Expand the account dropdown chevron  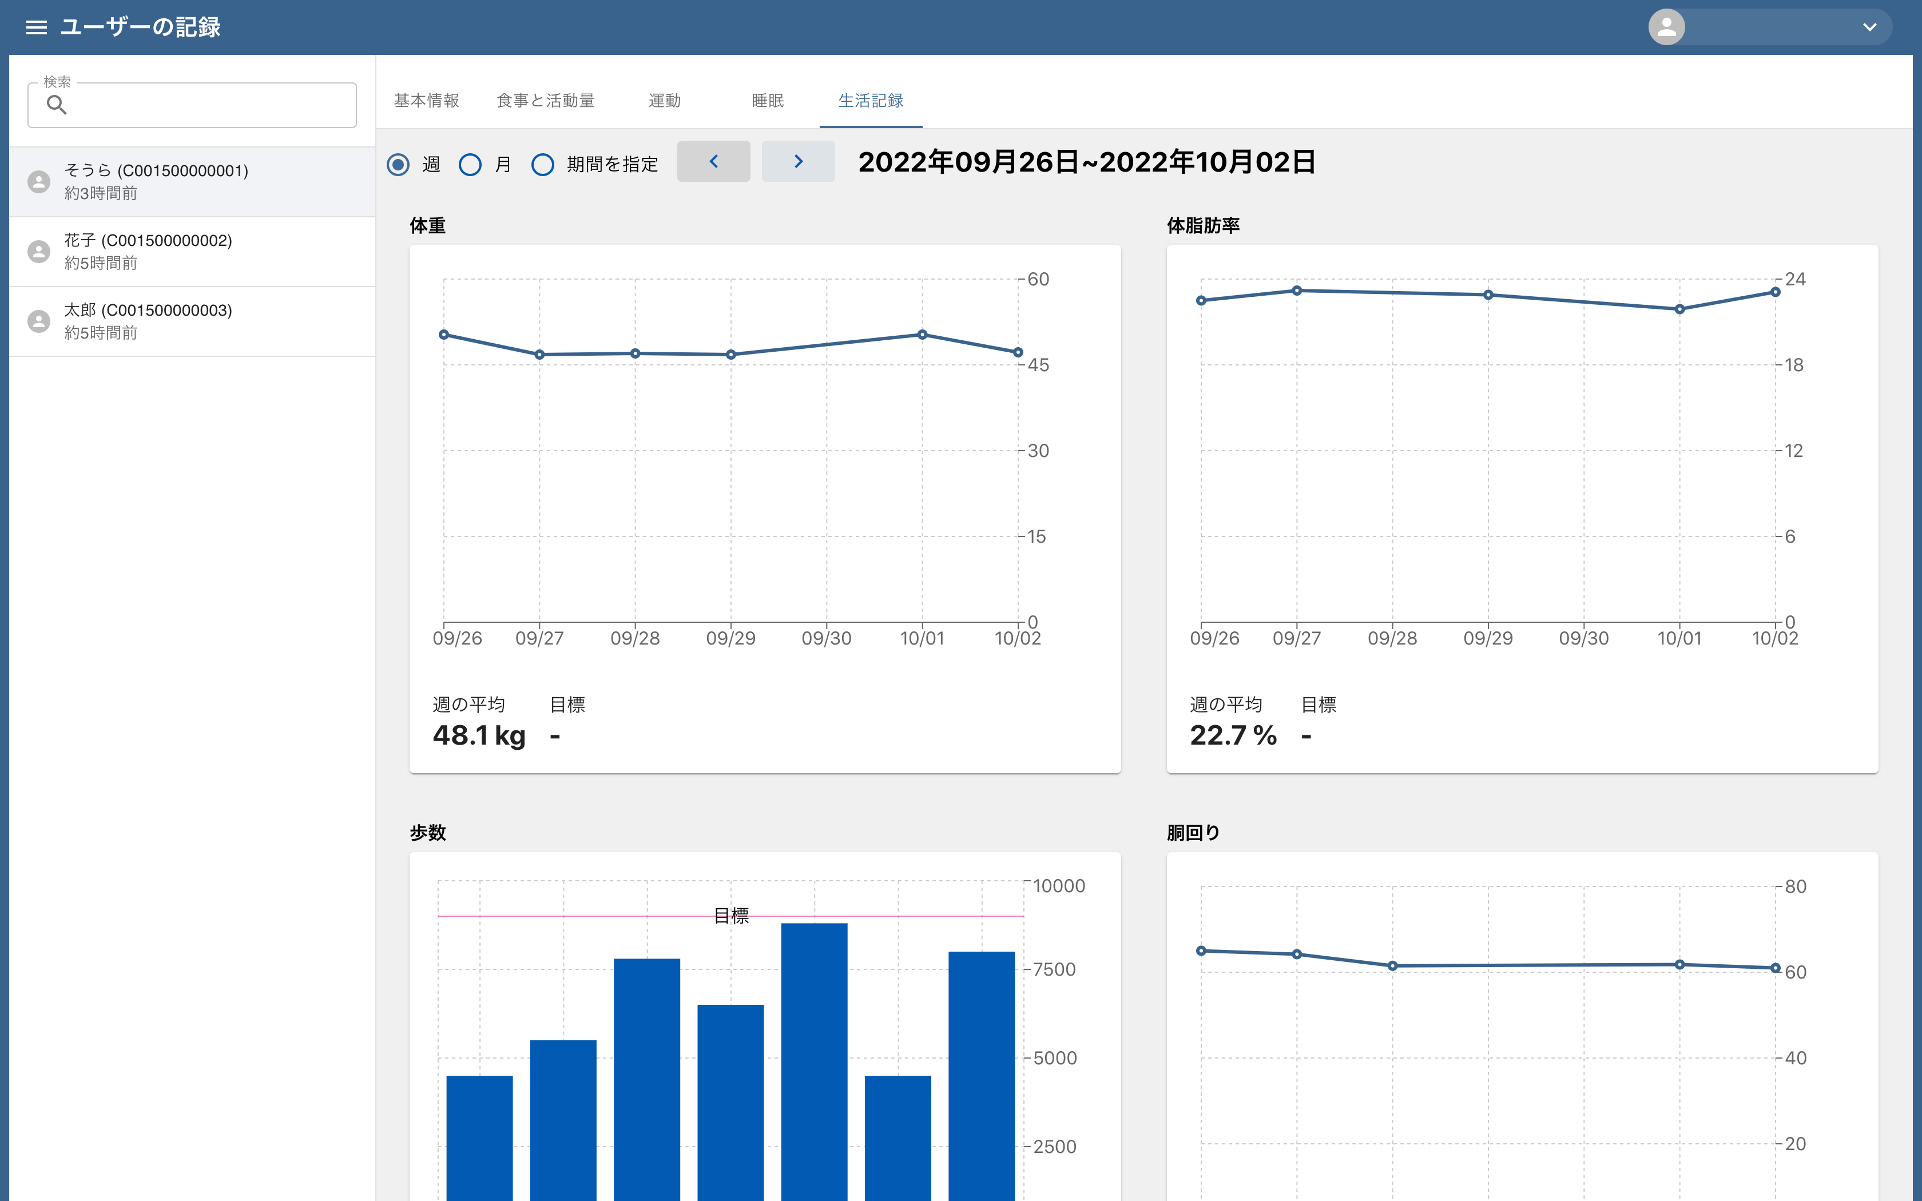[x=1869, y=28]
